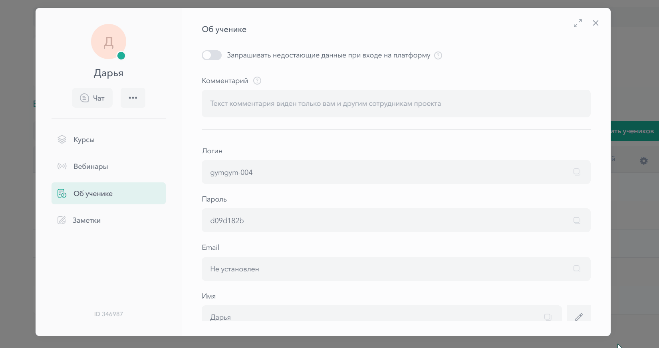Edit the student name with pencil icon
Image resolution: width=659 pixels, height=348 pixels.
578,317
